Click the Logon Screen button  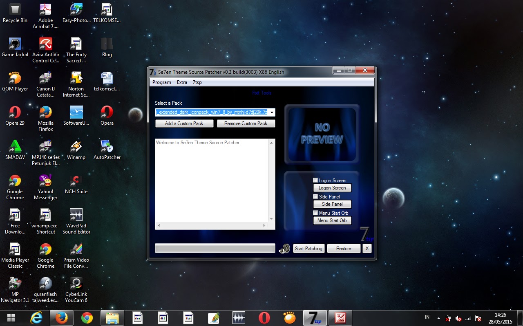pos(332,188)
